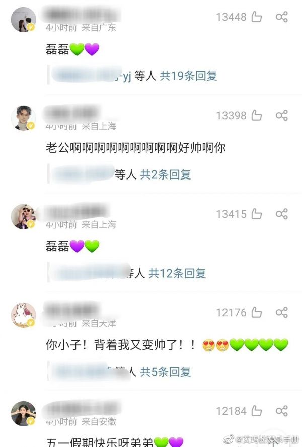Select the comment 你小子！背着我又变帅了
The image size is (302, 447).
[167, 345]
